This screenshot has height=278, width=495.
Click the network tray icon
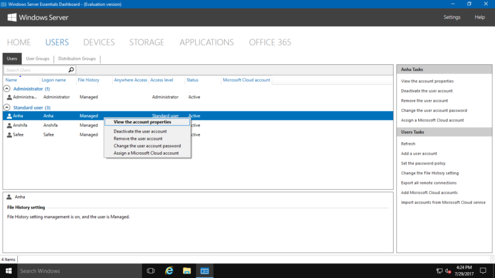[439, 271]
